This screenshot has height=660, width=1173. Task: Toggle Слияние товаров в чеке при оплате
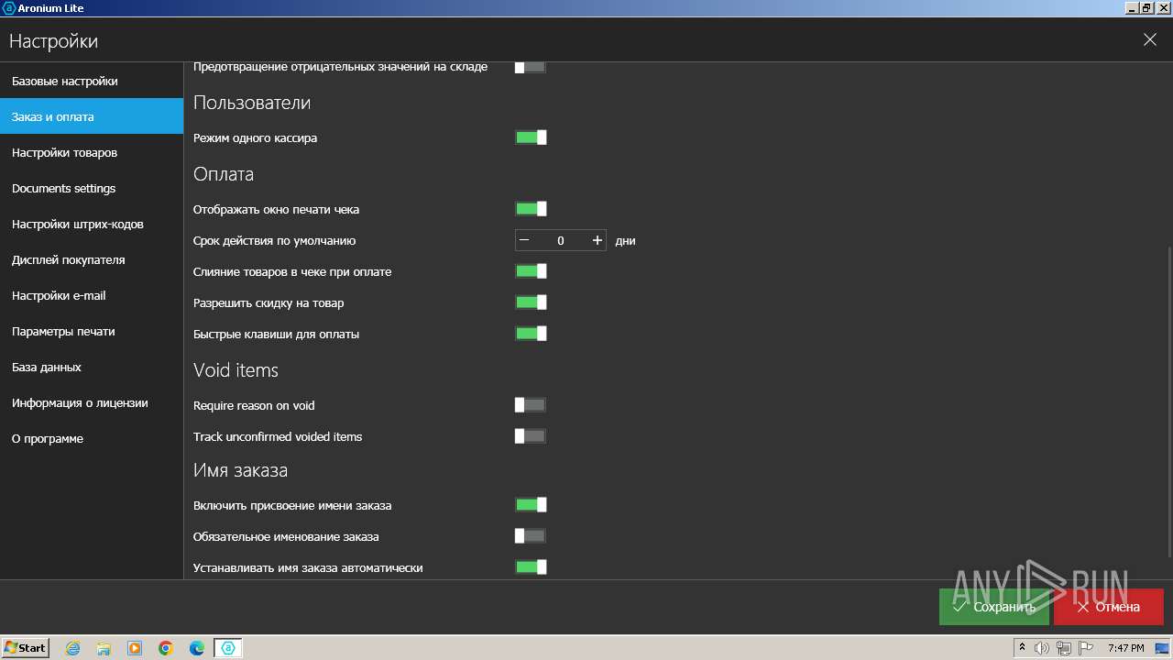531,271
